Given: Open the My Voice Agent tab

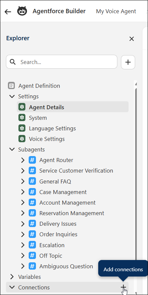Looking at the screenshot, I should 116,11.
